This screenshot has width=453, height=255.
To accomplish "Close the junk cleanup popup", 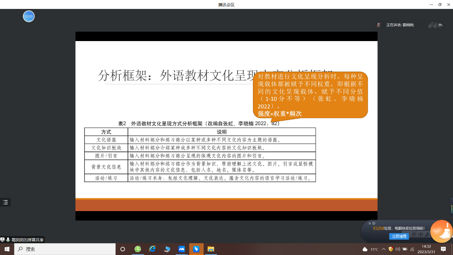I will pos(370,223).
